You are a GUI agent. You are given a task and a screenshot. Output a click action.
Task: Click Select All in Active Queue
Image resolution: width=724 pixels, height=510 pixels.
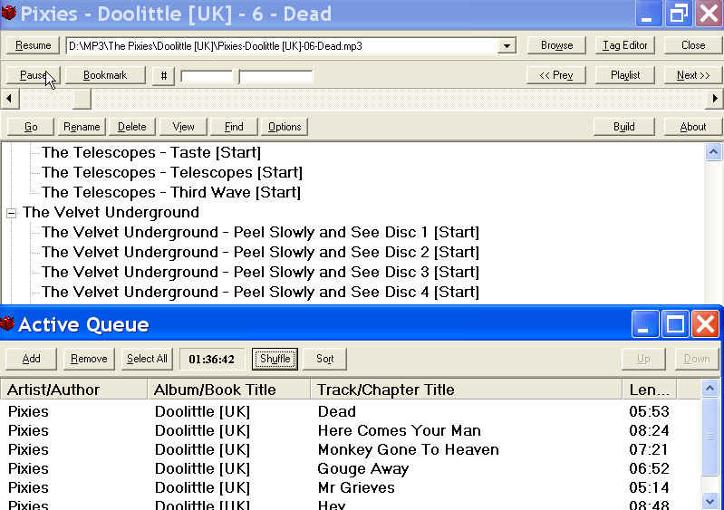pyautogui.click(x=147, y=359)
